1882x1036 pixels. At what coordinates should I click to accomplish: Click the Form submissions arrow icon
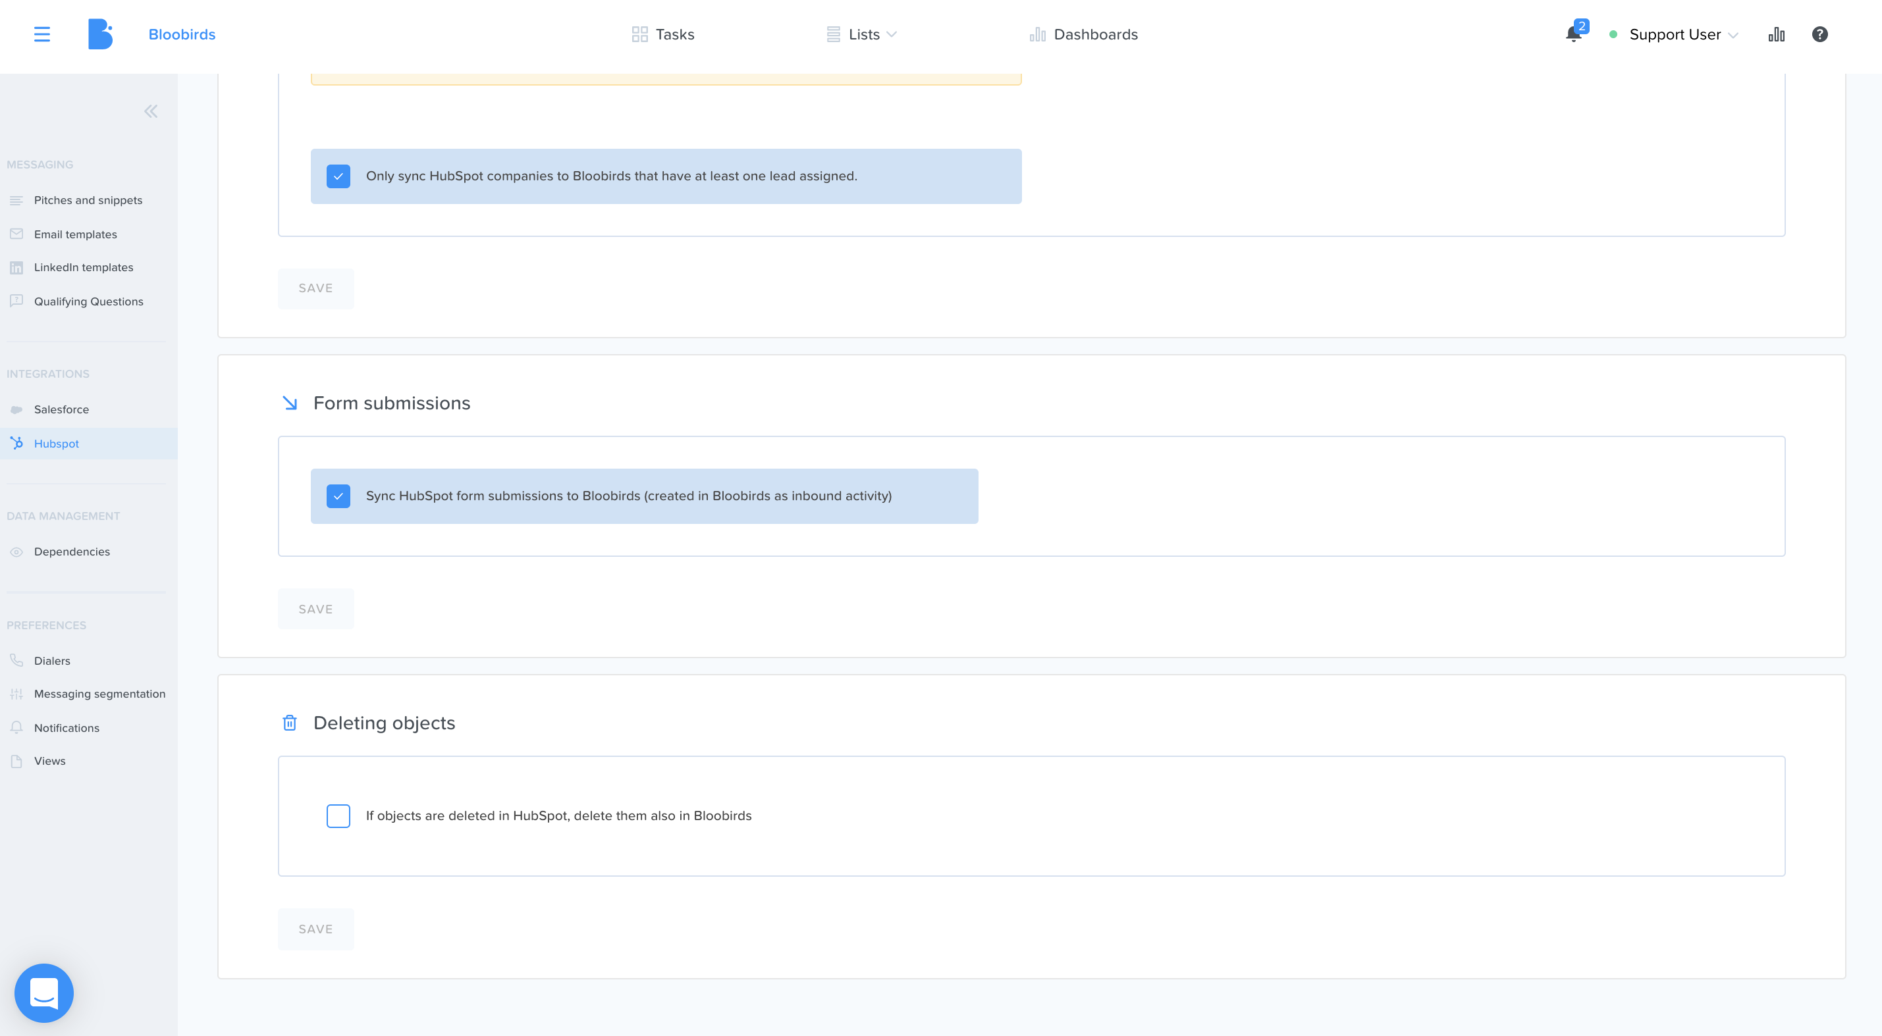[289, 403]
